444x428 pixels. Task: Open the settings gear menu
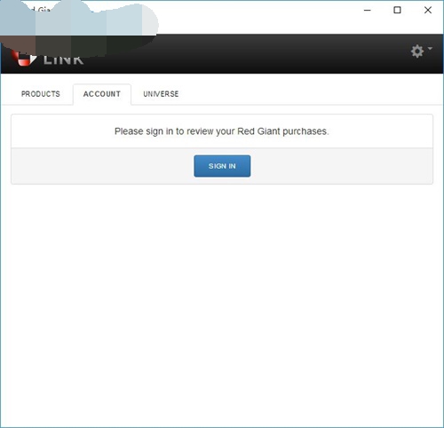(417, 52)
